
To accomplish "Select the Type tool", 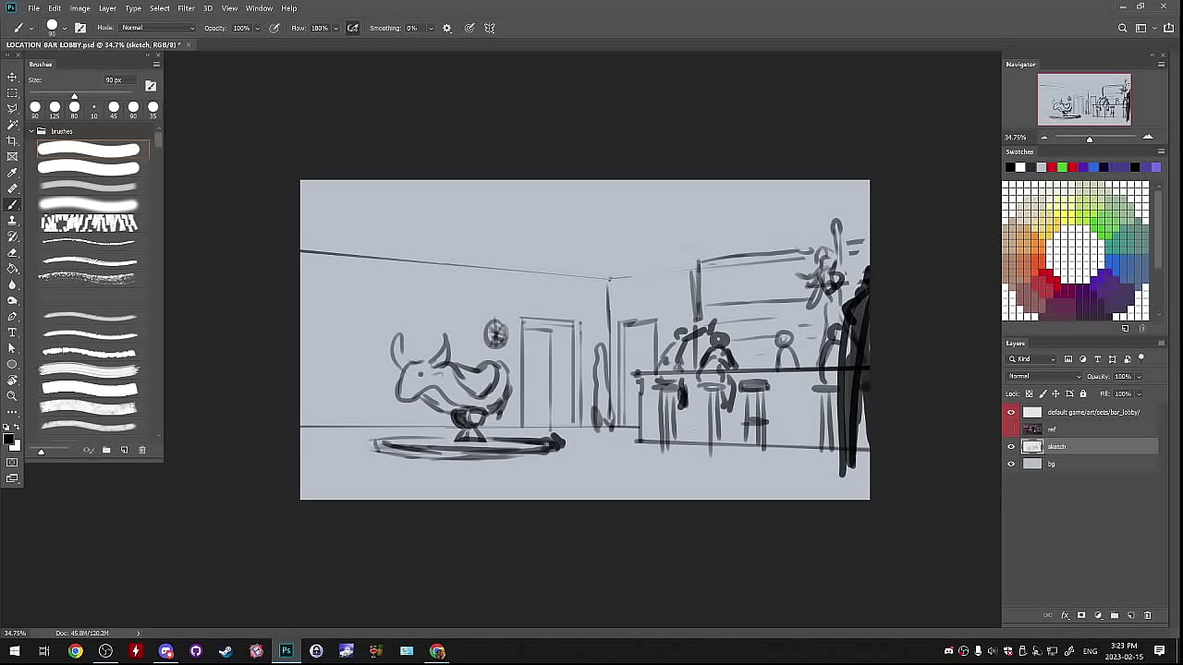I will point(12,332).
